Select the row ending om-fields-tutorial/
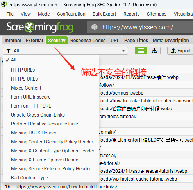This screenshot has width=193, height=190. (x=146, y=117)
